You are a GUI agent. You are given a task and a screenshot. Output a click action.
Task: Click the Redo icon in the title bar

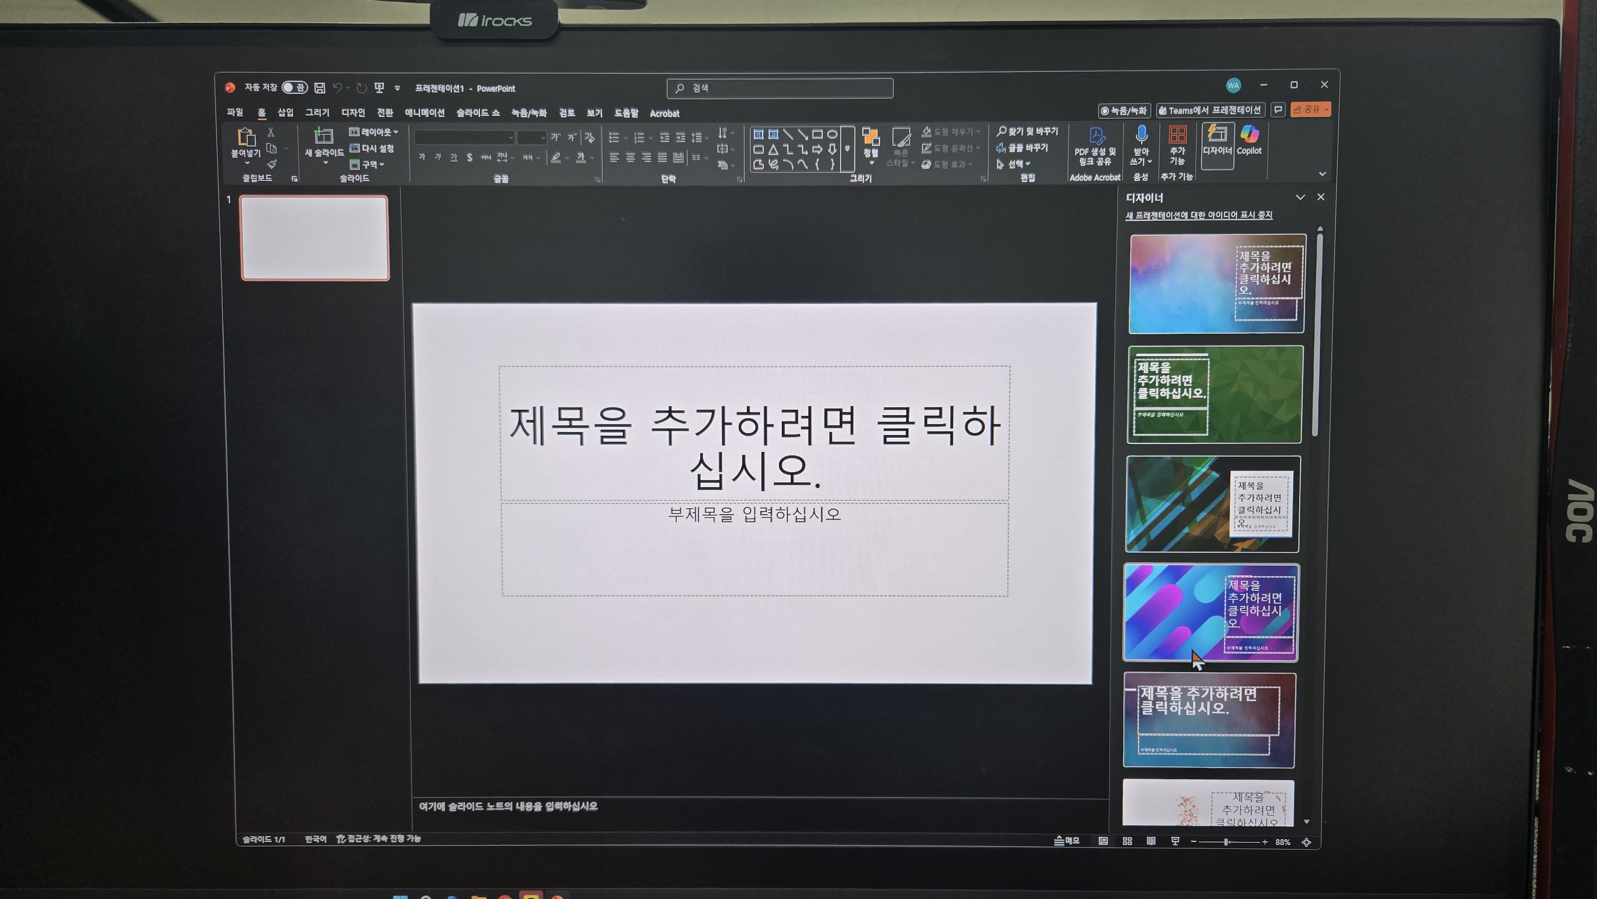click(x=361, y=88)
